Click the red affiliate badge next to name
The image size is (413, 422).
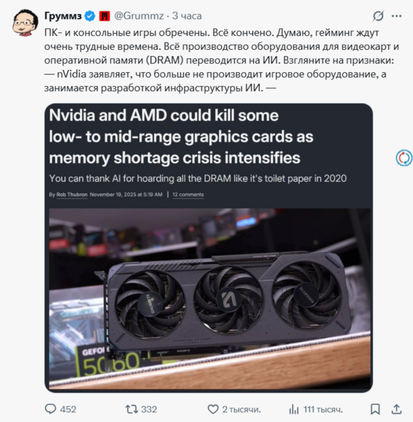click(104, 16)
